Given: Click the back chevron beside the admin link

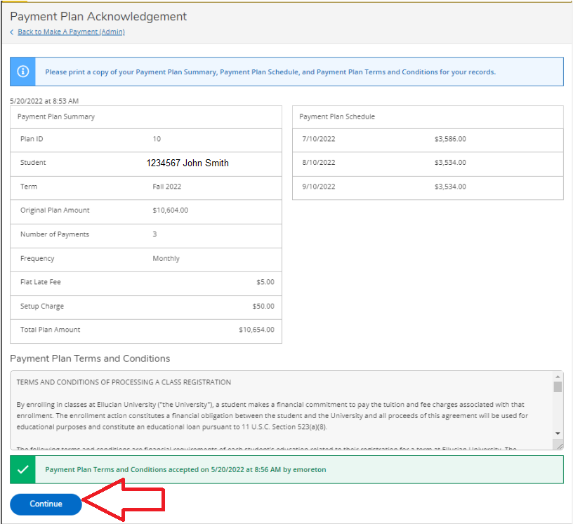Looking at the screenshot, I should [12, 32].
